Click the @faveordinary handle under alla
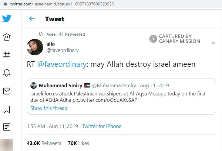 coord(62,50)
